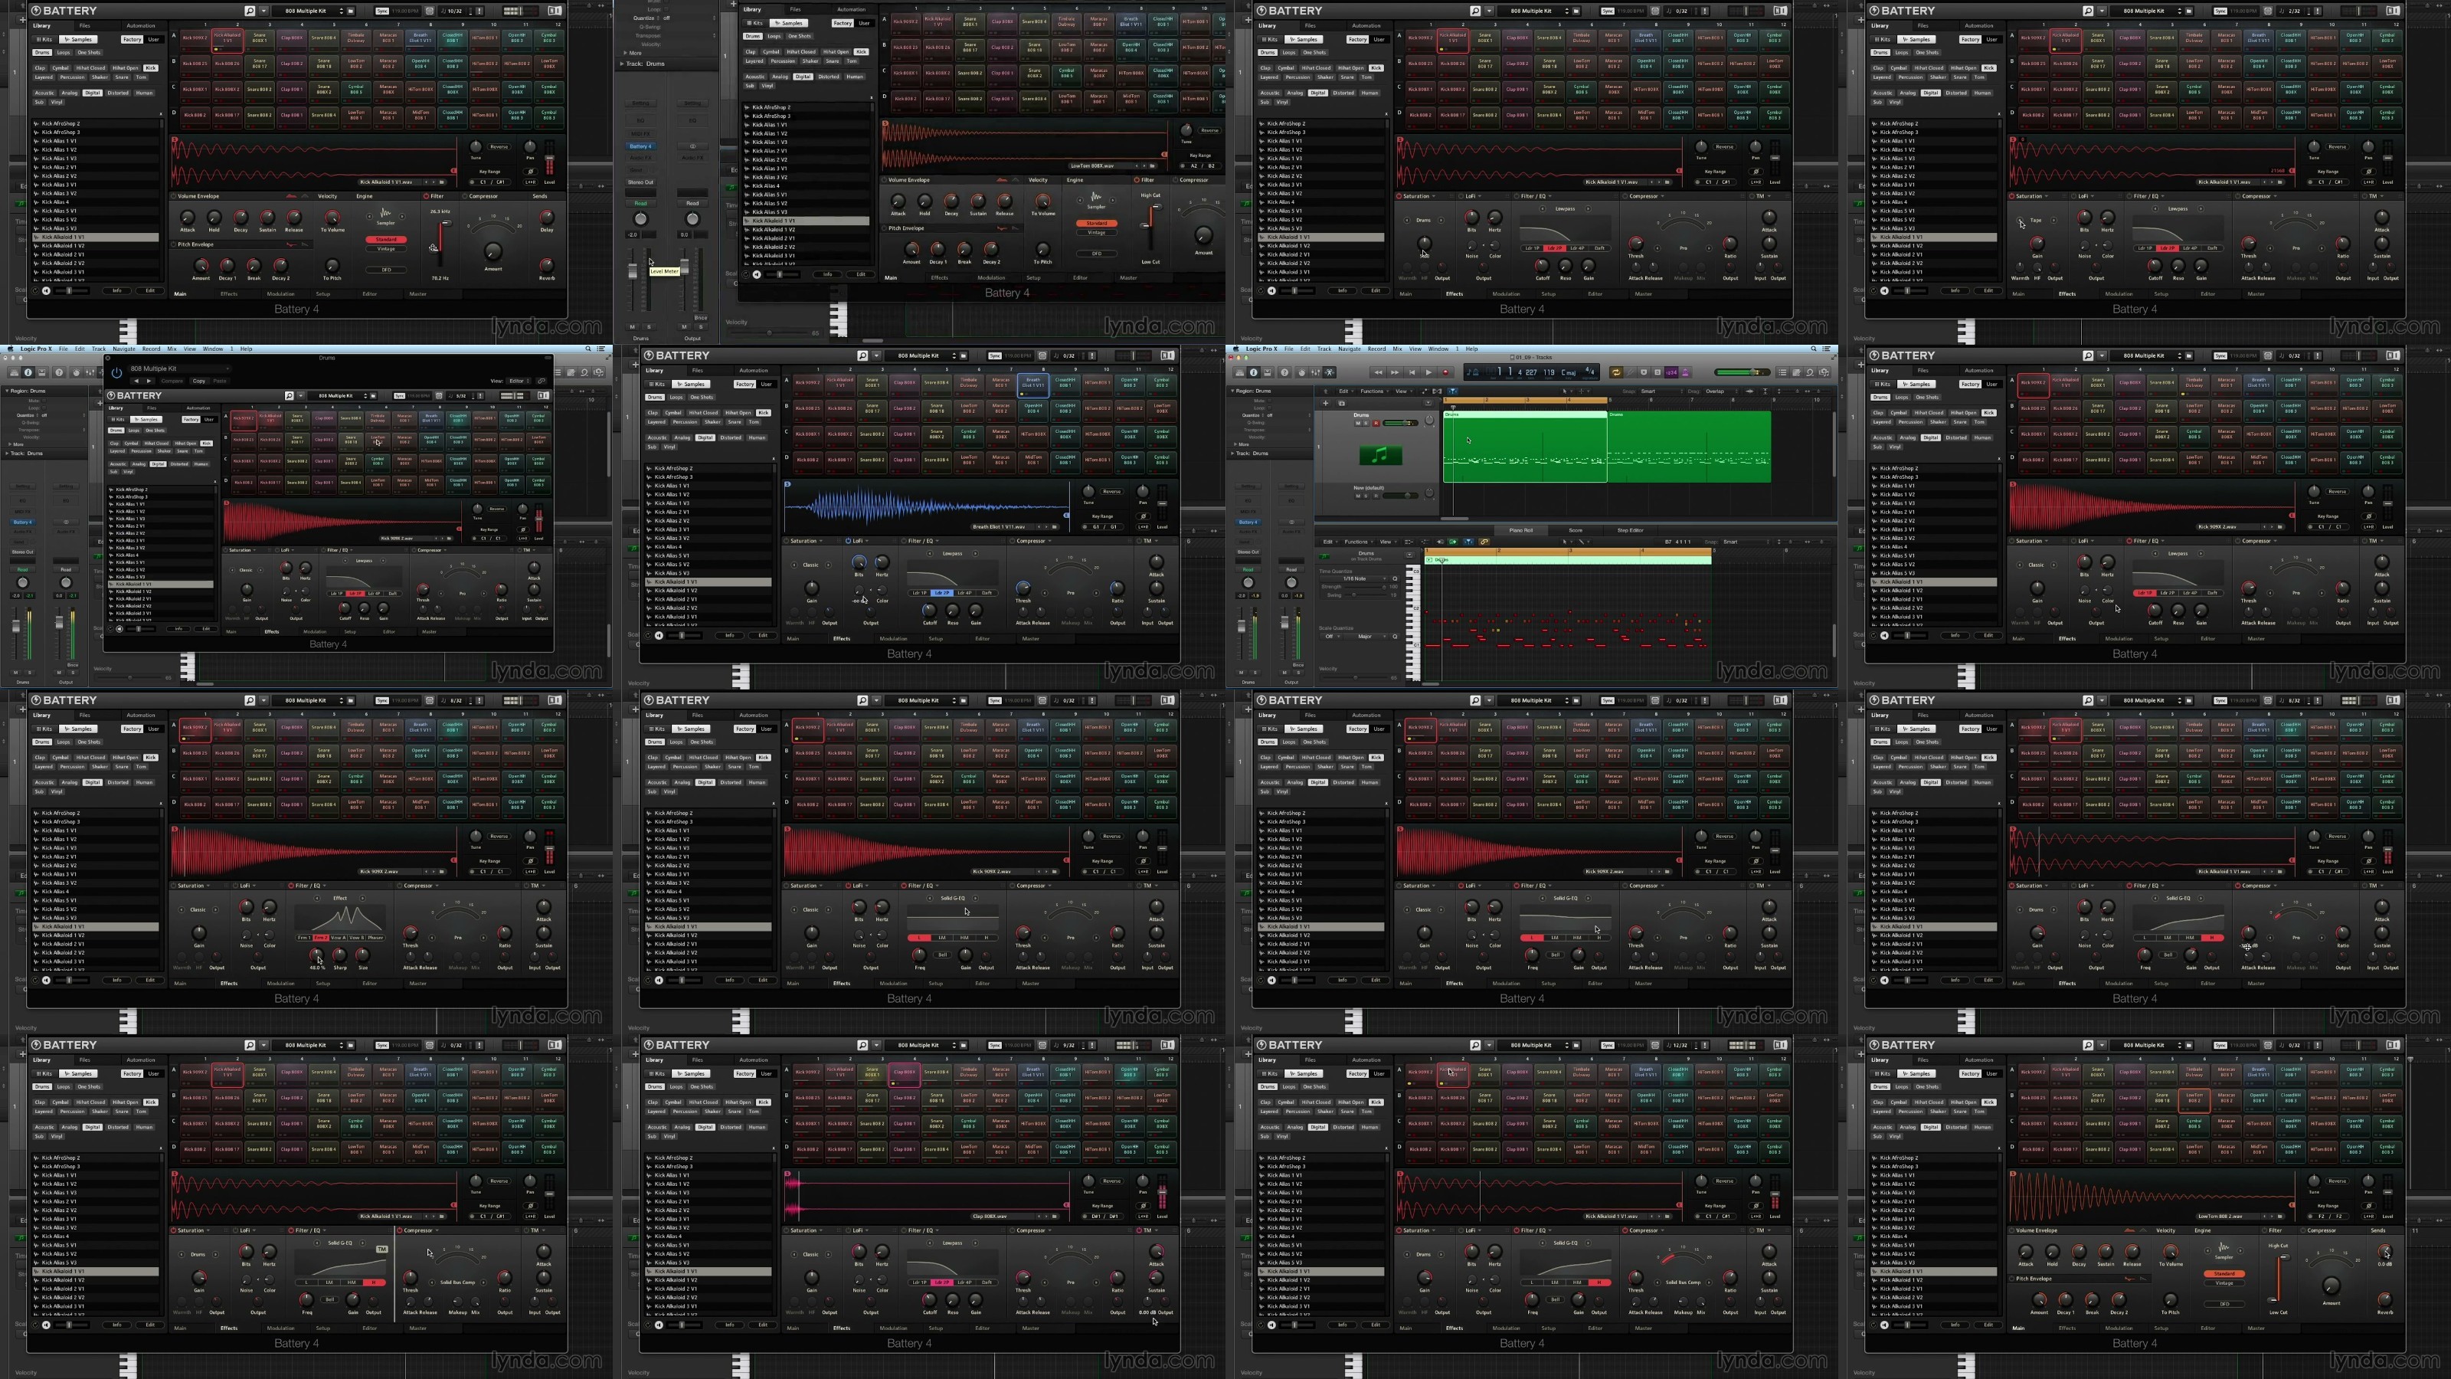Click the purple Metronome button

point(1685,372)
